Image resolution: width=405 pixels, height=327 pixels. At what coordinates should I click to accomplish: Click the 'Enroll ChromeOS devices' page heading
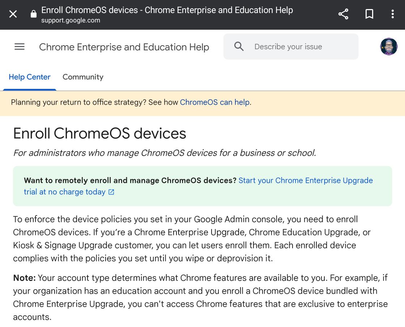coord(99,133)
